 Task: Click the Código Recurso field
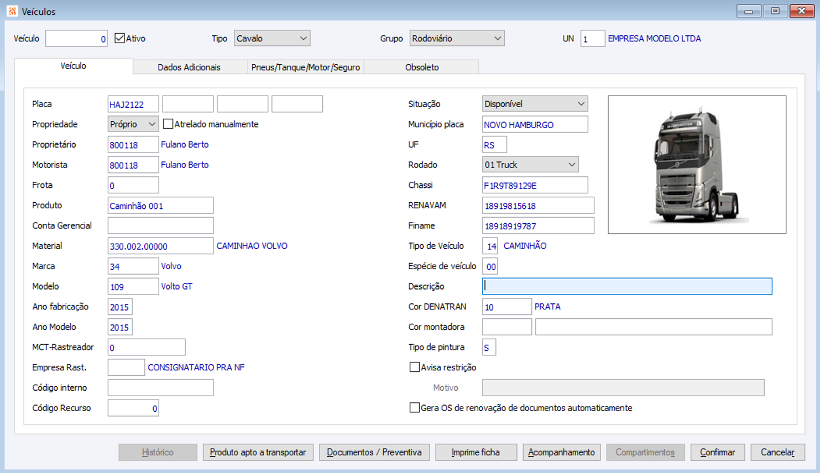[x=133, y=408]
